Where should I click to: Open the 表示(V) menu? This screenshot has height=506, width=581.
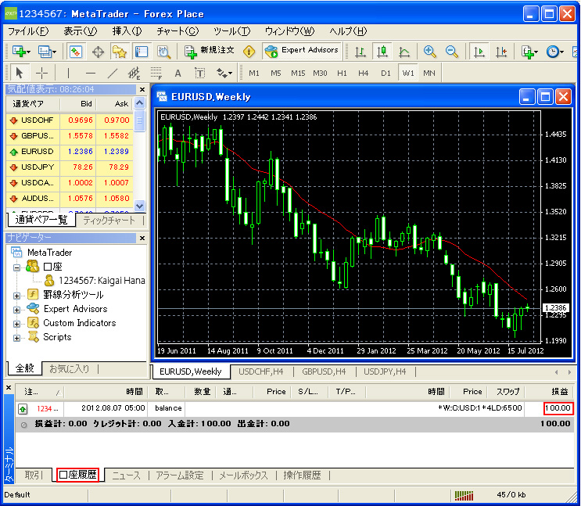coord(80,31)
